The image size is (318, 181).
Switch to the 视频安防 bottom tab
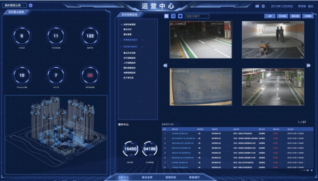pos(170,177)
